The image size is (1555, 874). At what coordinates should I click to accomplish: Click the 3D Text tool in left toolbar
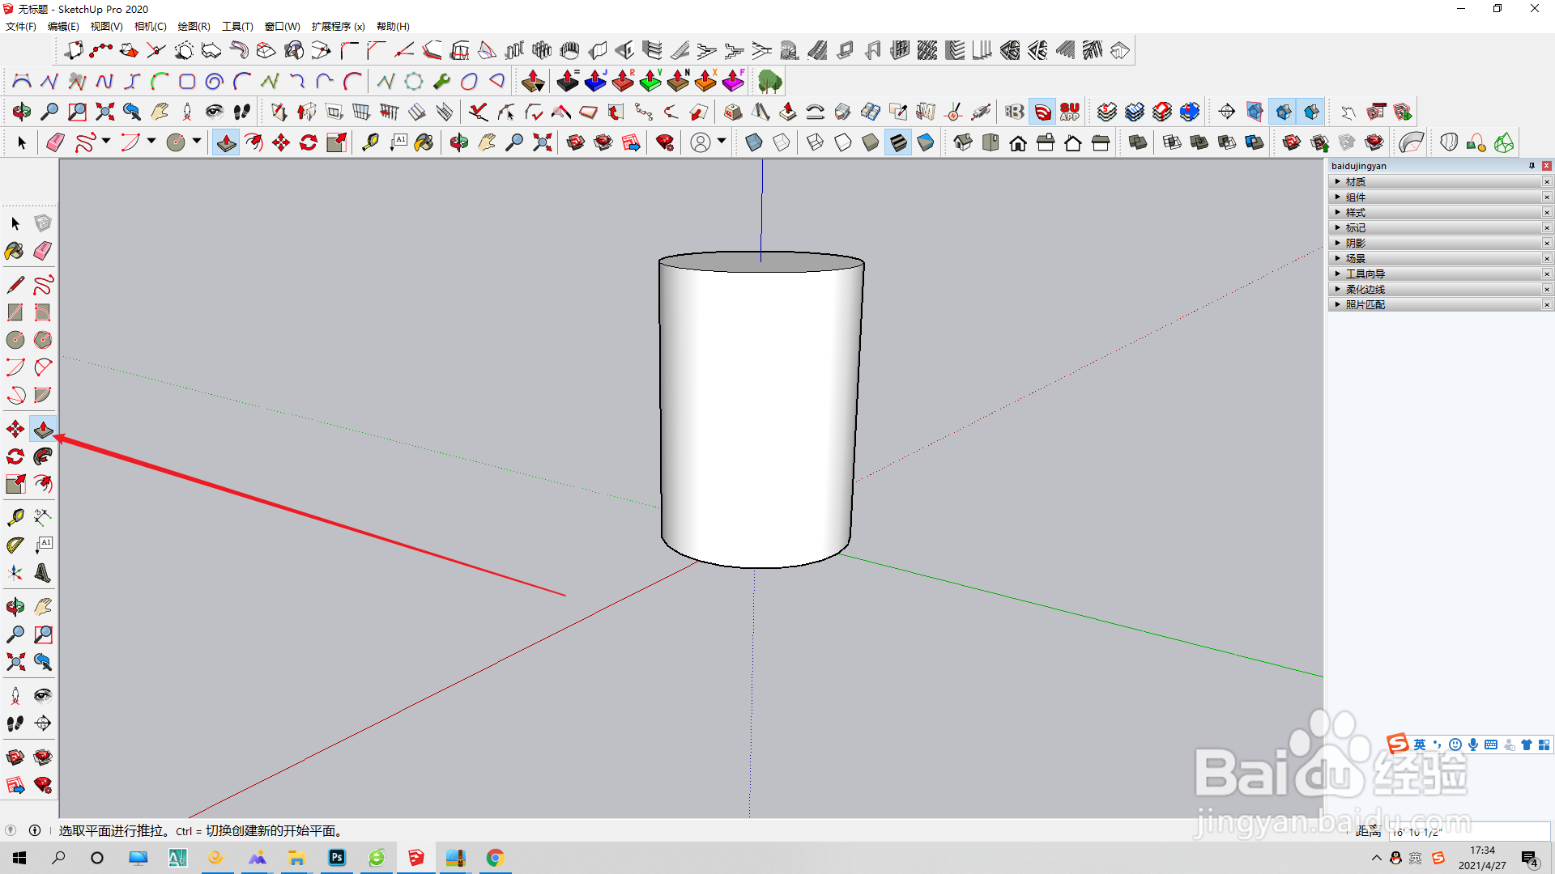(43, 573)
